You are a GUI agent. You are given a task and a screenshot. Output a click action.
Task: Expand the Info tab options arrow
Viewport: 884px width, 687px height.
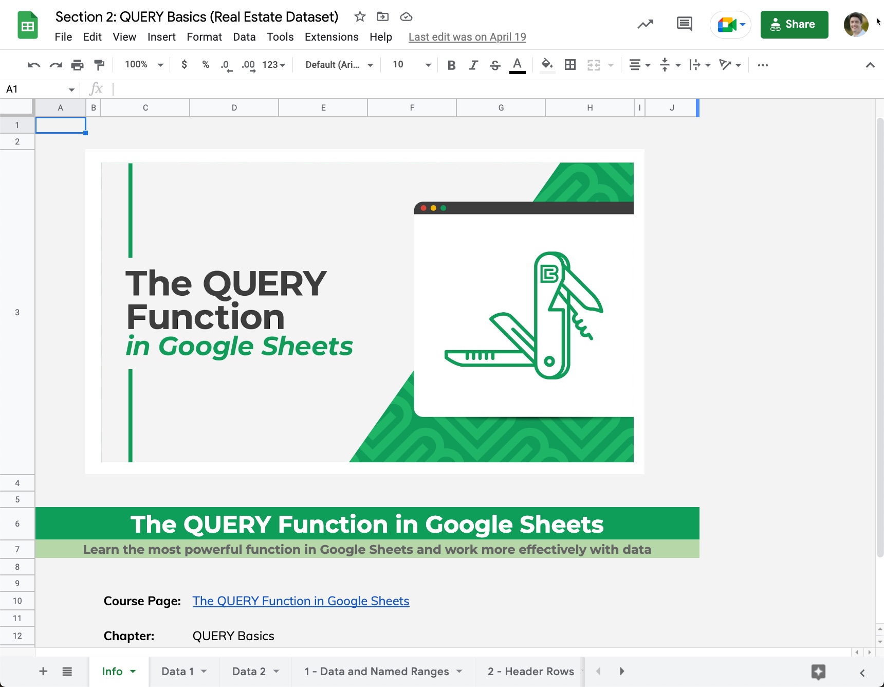(x=133, y=672)
